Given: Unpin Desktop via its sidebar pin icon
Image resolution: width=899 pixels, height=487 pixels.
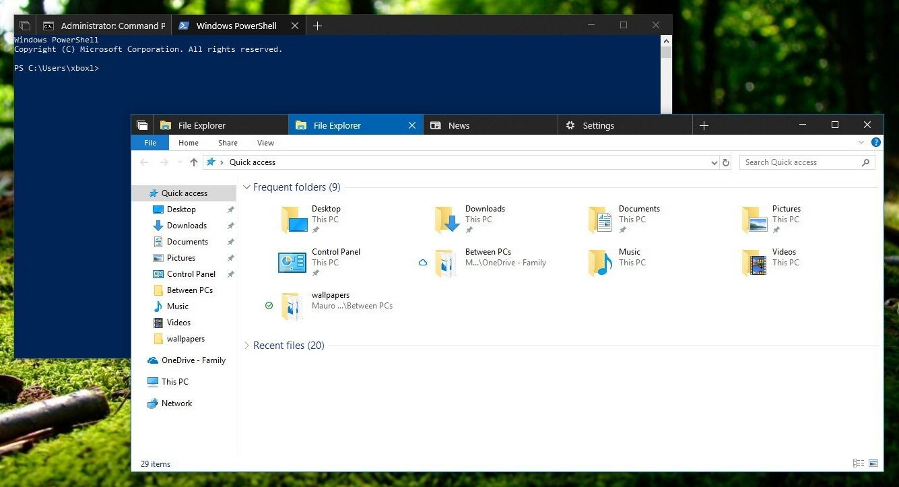Looking at the screenshot, I should tap(230, 209).
